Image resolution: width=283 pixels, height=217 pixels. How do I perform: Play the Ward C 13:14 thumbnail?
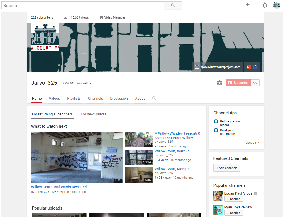coord(139,157)
